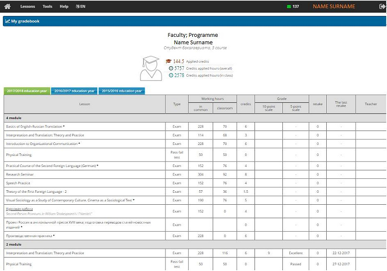387x271 pixels.
Task: Select the 2017/2018 education year tab
Action: pos(27,91)
